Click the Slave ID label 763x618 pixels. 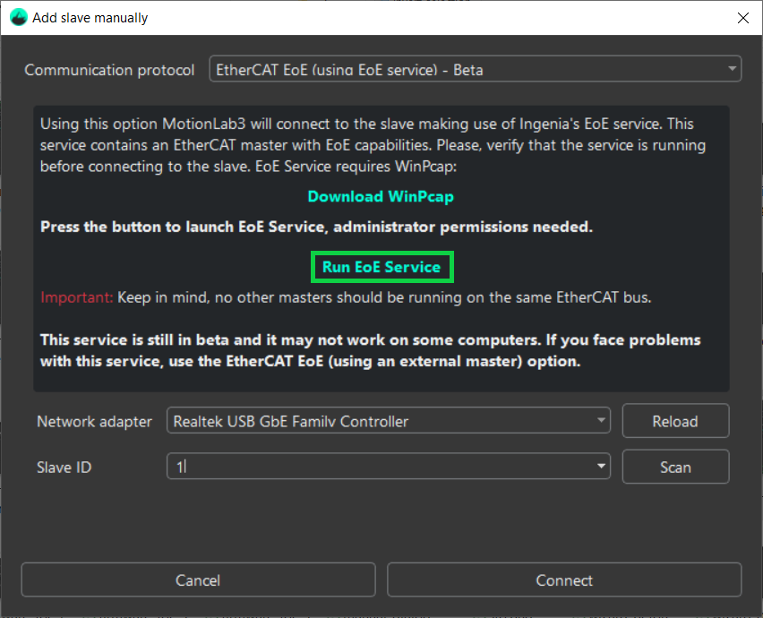[x=64, y=467]
